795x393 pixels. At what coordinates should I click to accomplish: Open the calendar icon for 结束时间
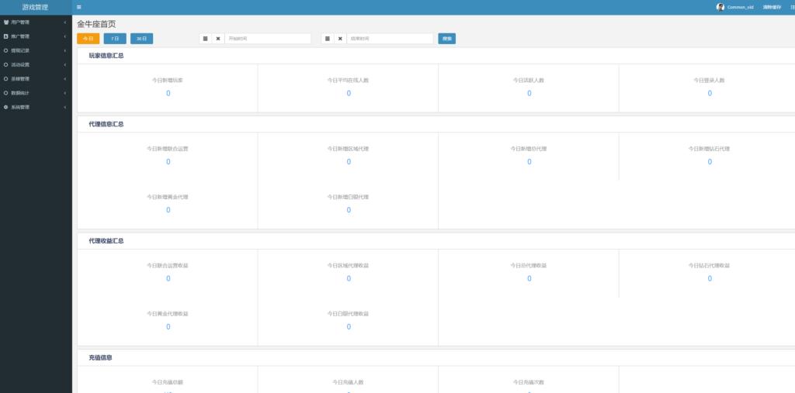(328, 39)
